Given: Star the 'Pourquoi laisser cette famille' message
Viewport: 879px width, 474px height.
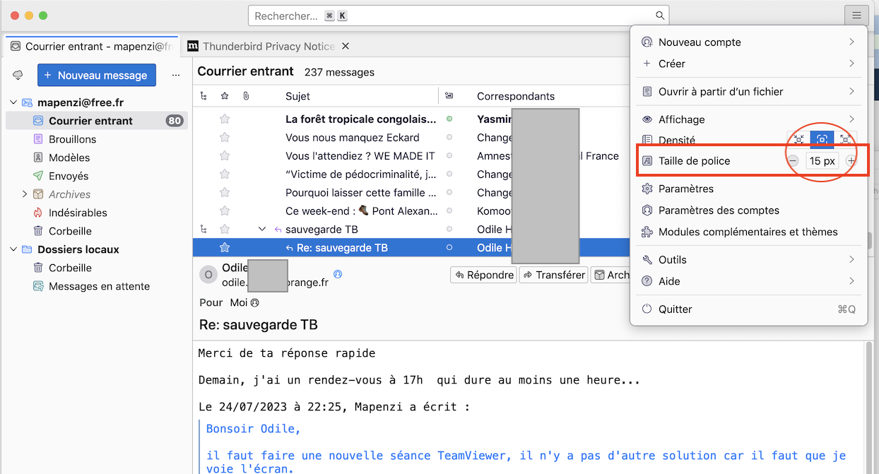Looking at the screenshot, I should pos(225,193).
